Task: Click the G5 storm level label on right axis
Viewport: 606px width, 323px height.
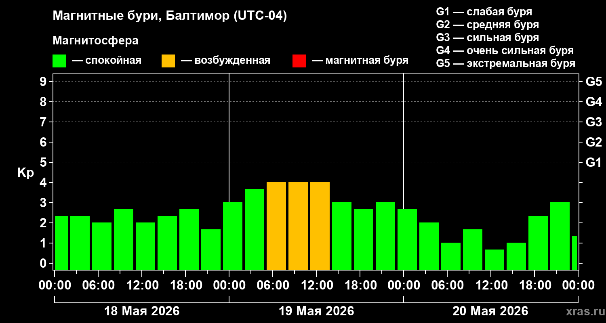Action: click(x=593, y=82)
